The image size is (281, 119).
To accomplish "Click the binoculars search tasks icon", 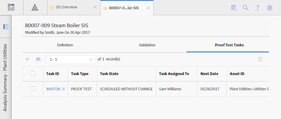I will tap(38, 59).
